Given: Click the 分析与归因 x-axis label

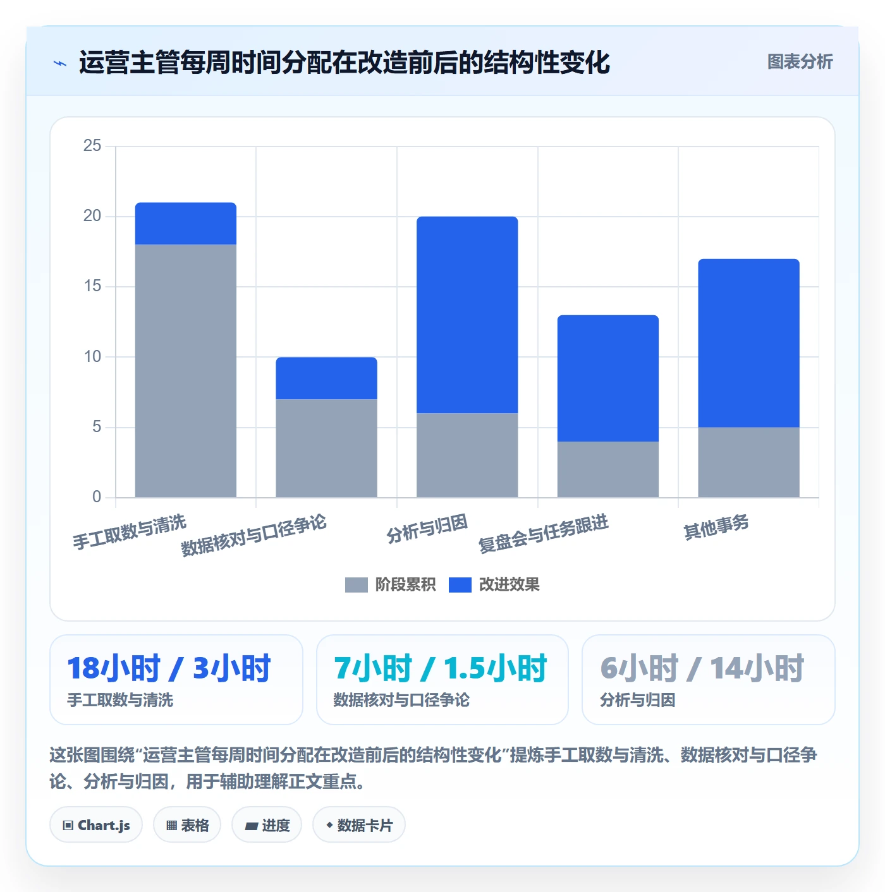Looking at the screenshot, I should [x=427, y=528].
